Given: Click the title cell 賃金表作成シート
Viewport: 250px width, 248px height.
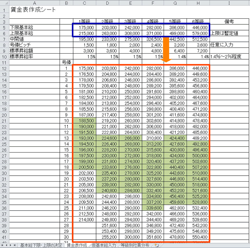Looking at the screenshot, I should pos(33,10).
